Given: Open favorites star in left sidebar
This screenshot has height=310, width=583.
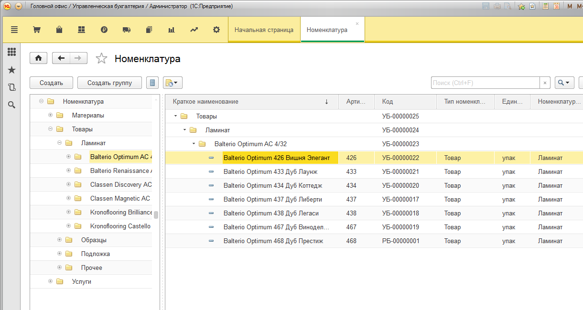Looking at the screenshot, I should pyautogui.click(x=12, y=70).
